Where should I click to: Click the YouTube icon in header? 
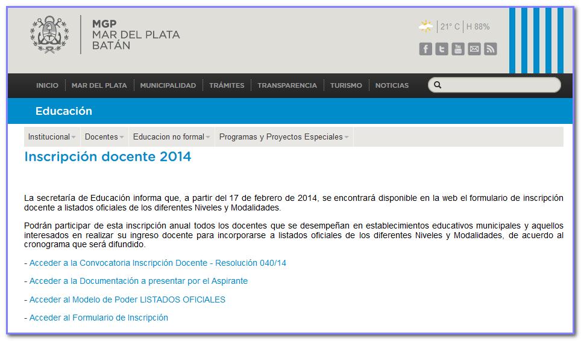(458, 49)
